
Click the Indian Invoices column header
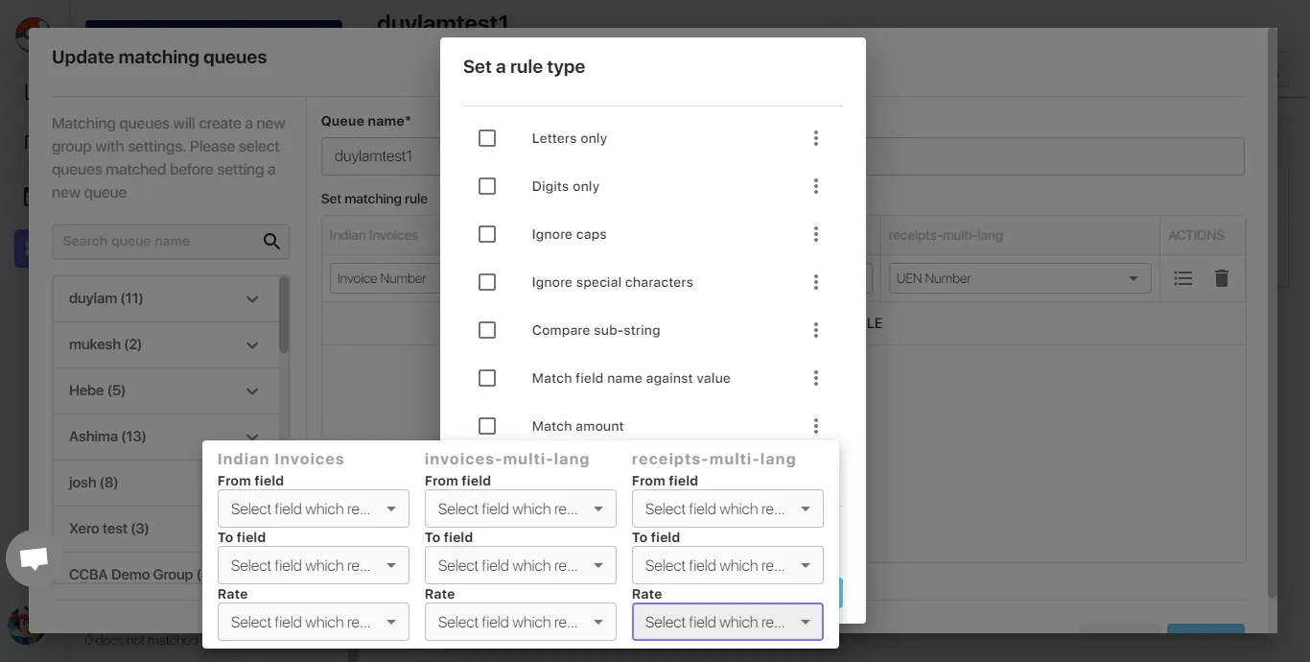pos(374,235)
